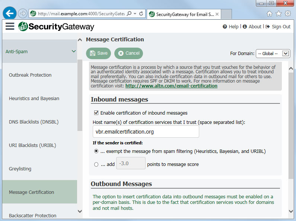Open address bar autocomplete dropdown arrow
Viewport: 296px width, 221px height.
pos(135,13)
